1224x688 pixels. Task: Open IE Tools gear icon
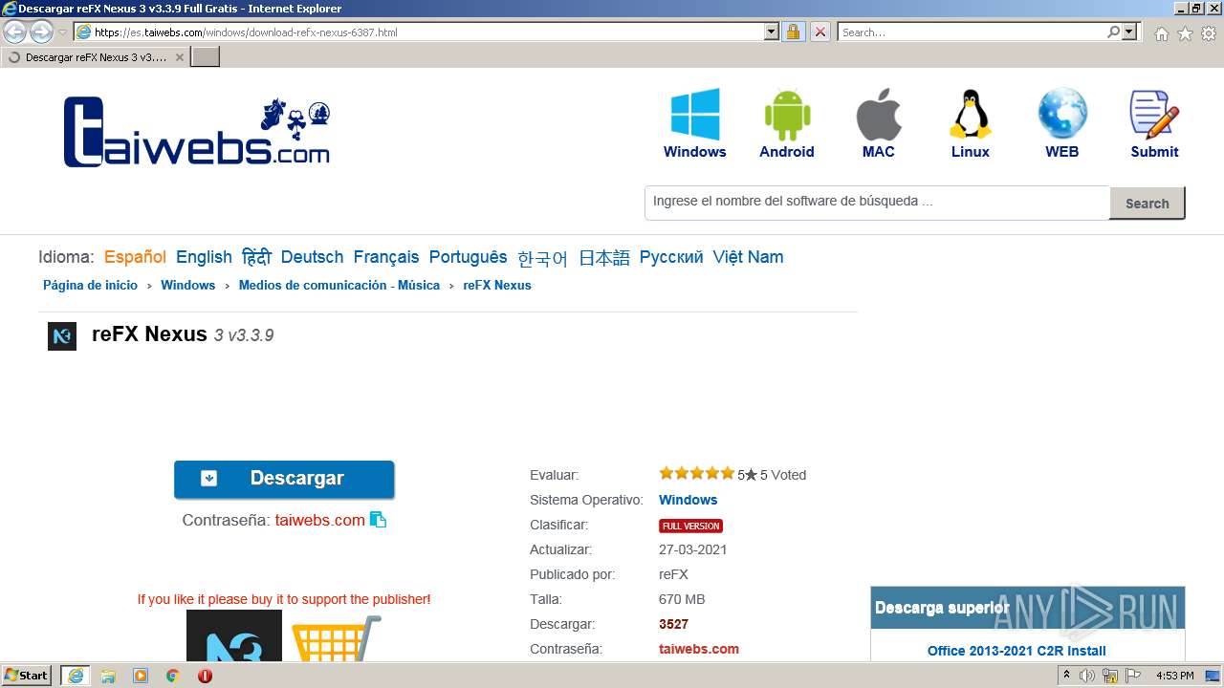point(1209,33)
